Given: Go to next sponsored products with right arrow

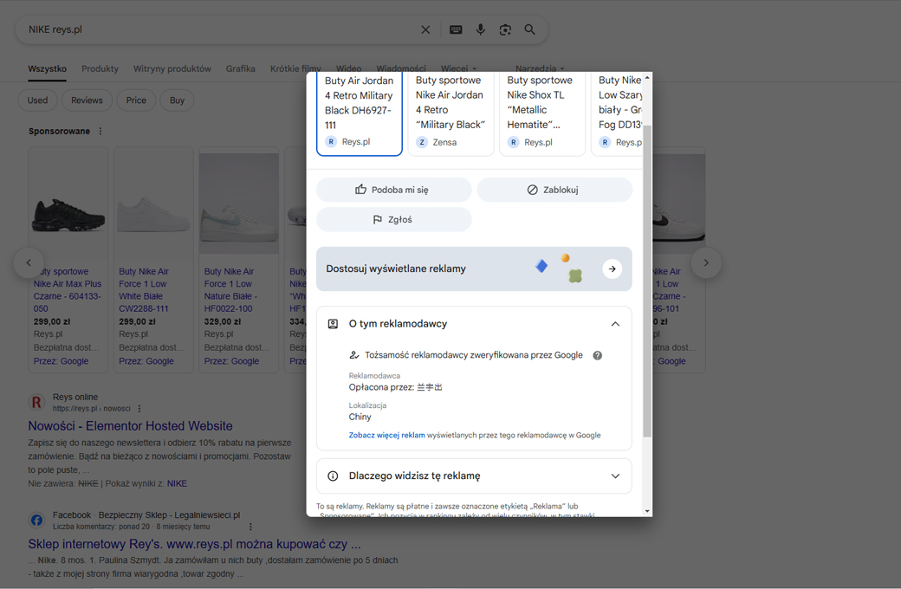Looking at the screenshot, I should coord(706,262).
